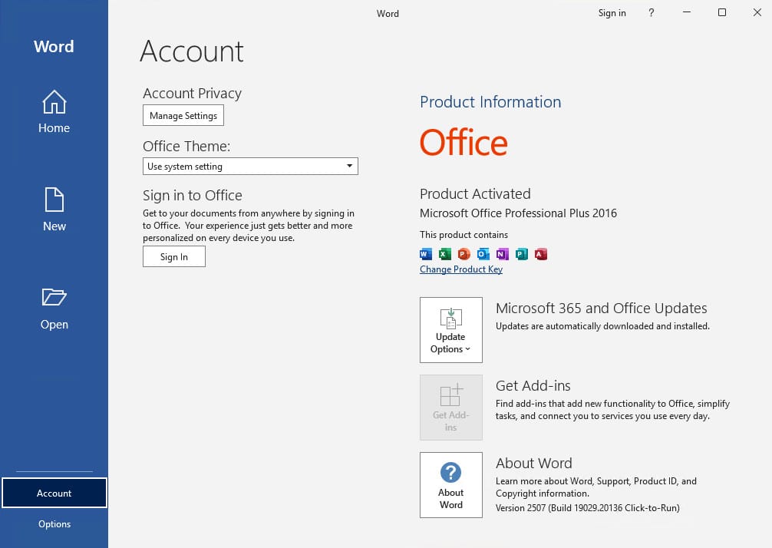Image resolution: width=772 pixels, height=548 pixels.
Task: Click the About Word question mark button
Action: coord(451,485)
